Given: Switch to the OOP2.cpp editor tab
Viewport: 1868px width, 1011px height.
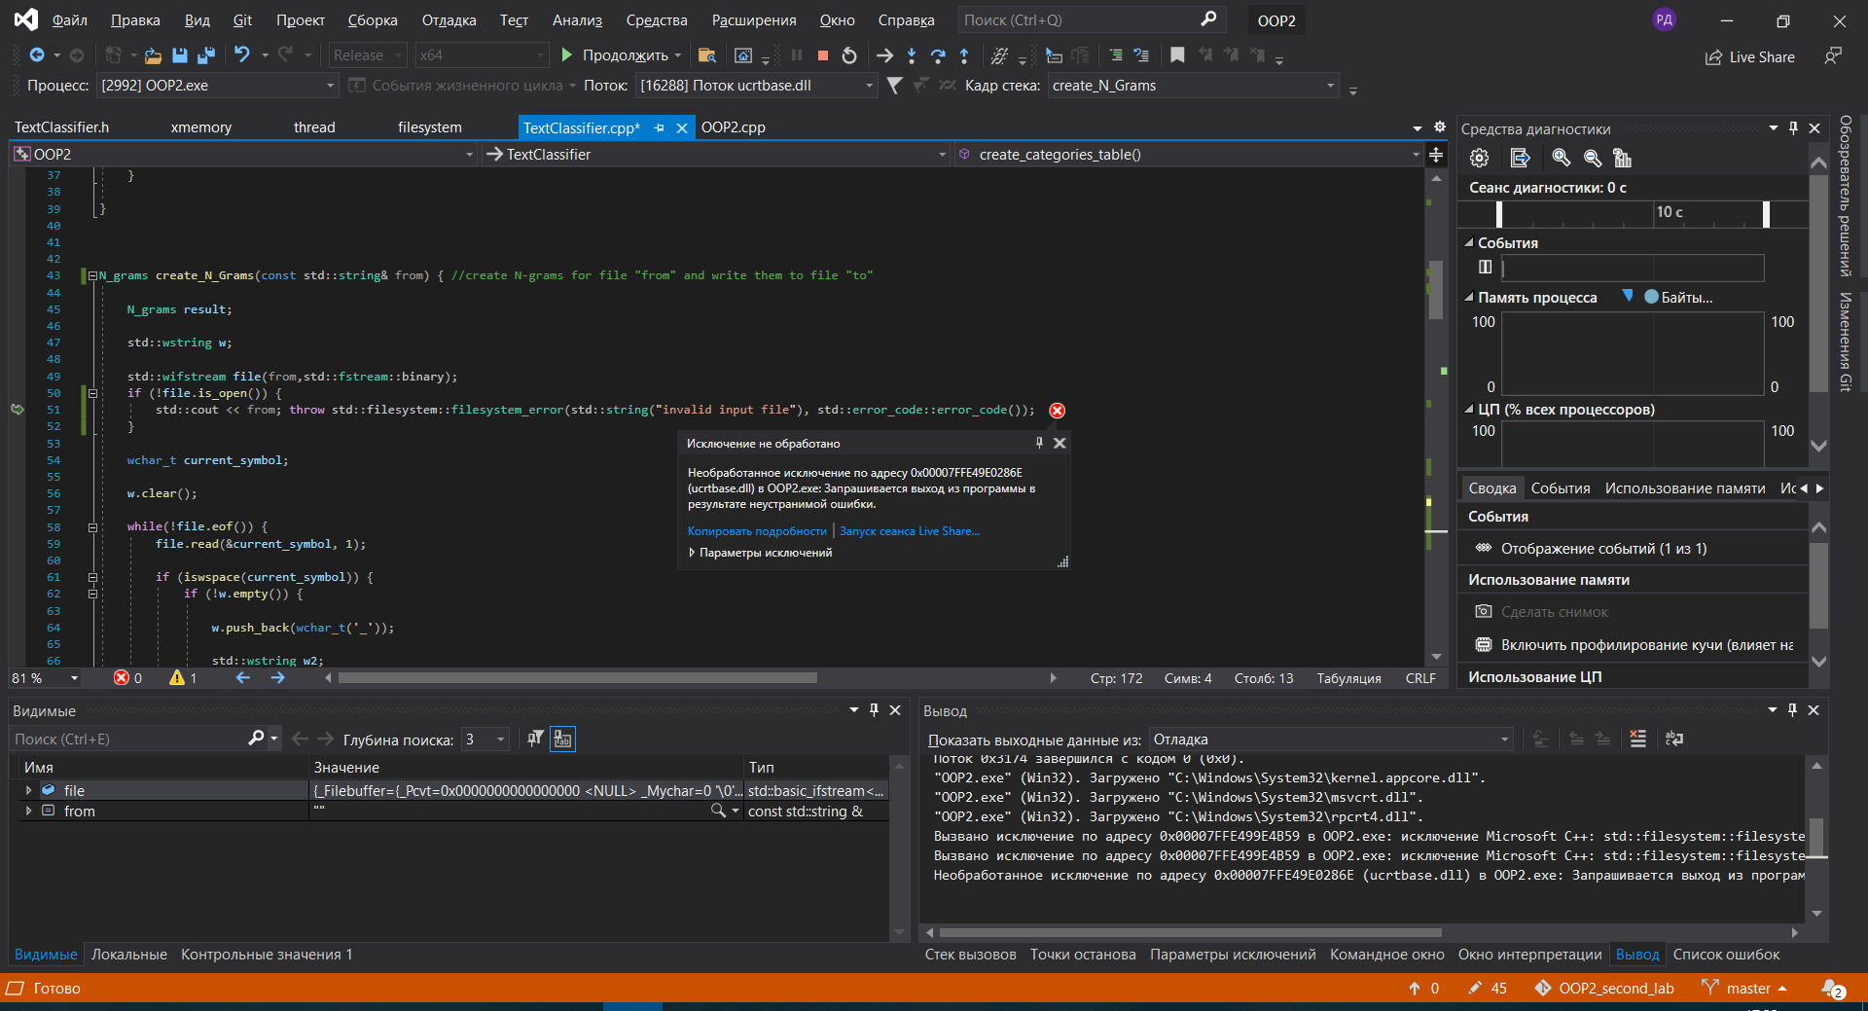Looking at the screenshot, I should coord(733,127).
